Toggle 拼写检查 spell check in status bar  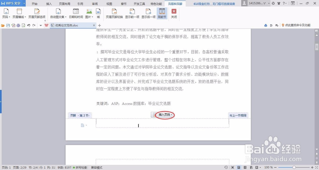coord(80,167)
